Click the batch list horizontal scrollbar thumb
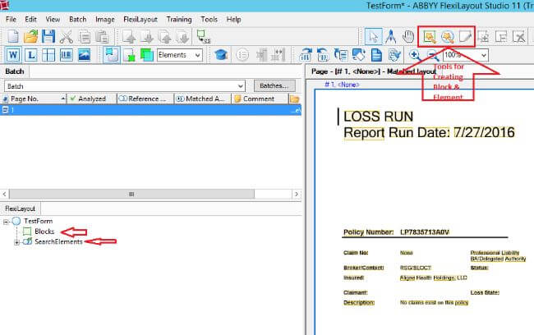 131,194
